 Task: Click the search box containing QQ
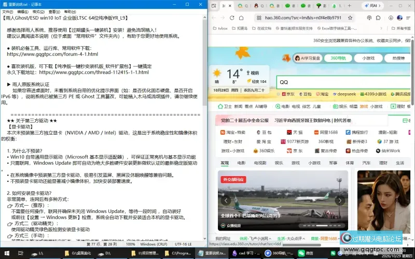343,82
